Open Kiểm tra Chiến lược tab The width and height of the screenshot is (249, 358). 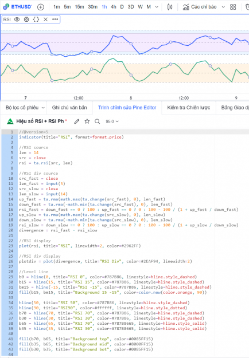[x=188, y=108]
